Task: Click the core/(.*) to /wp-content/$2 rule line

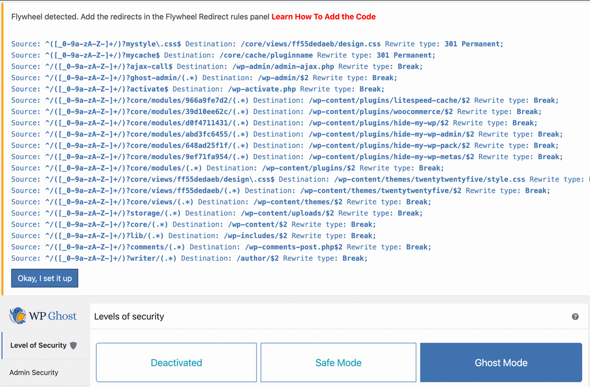Action: [x=194, y=224]
